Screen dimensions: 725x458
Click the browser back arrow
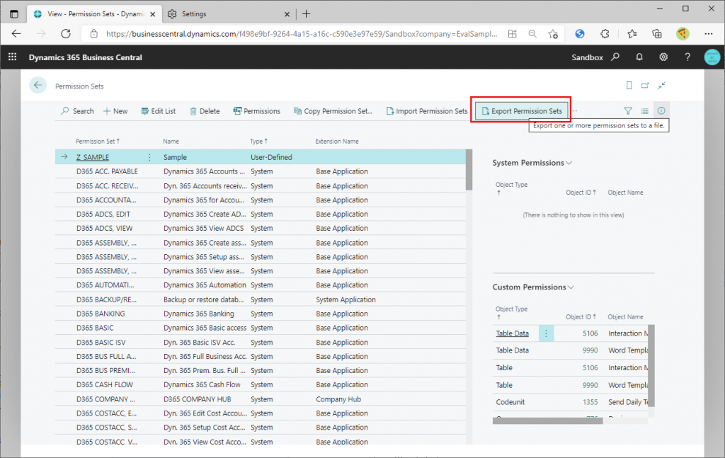pyautogui.click(x=16, y=33)
